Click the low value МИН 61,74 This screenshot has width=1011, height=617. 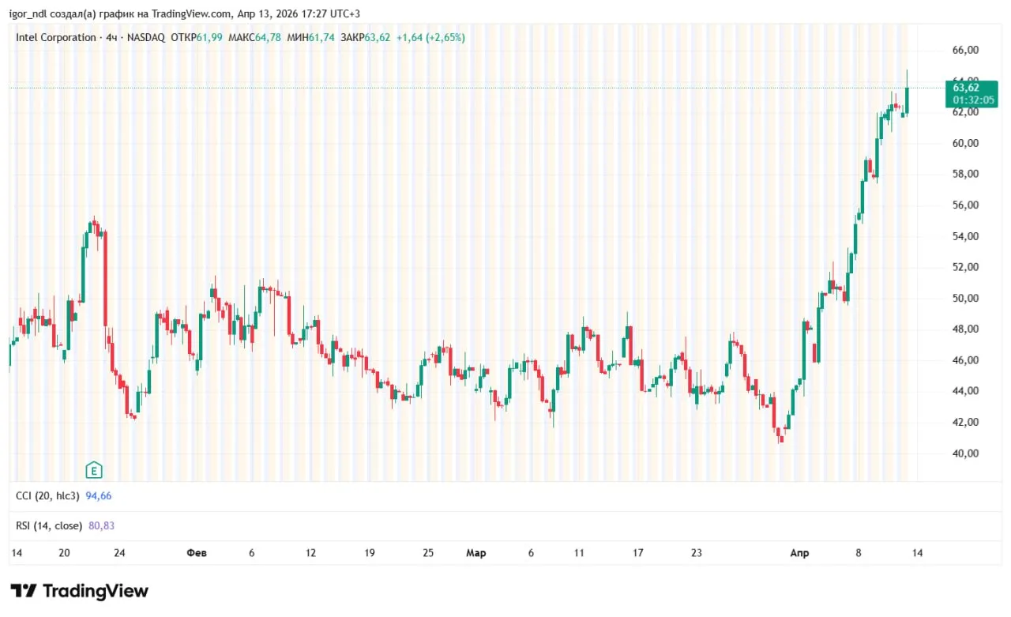point(311,37)
